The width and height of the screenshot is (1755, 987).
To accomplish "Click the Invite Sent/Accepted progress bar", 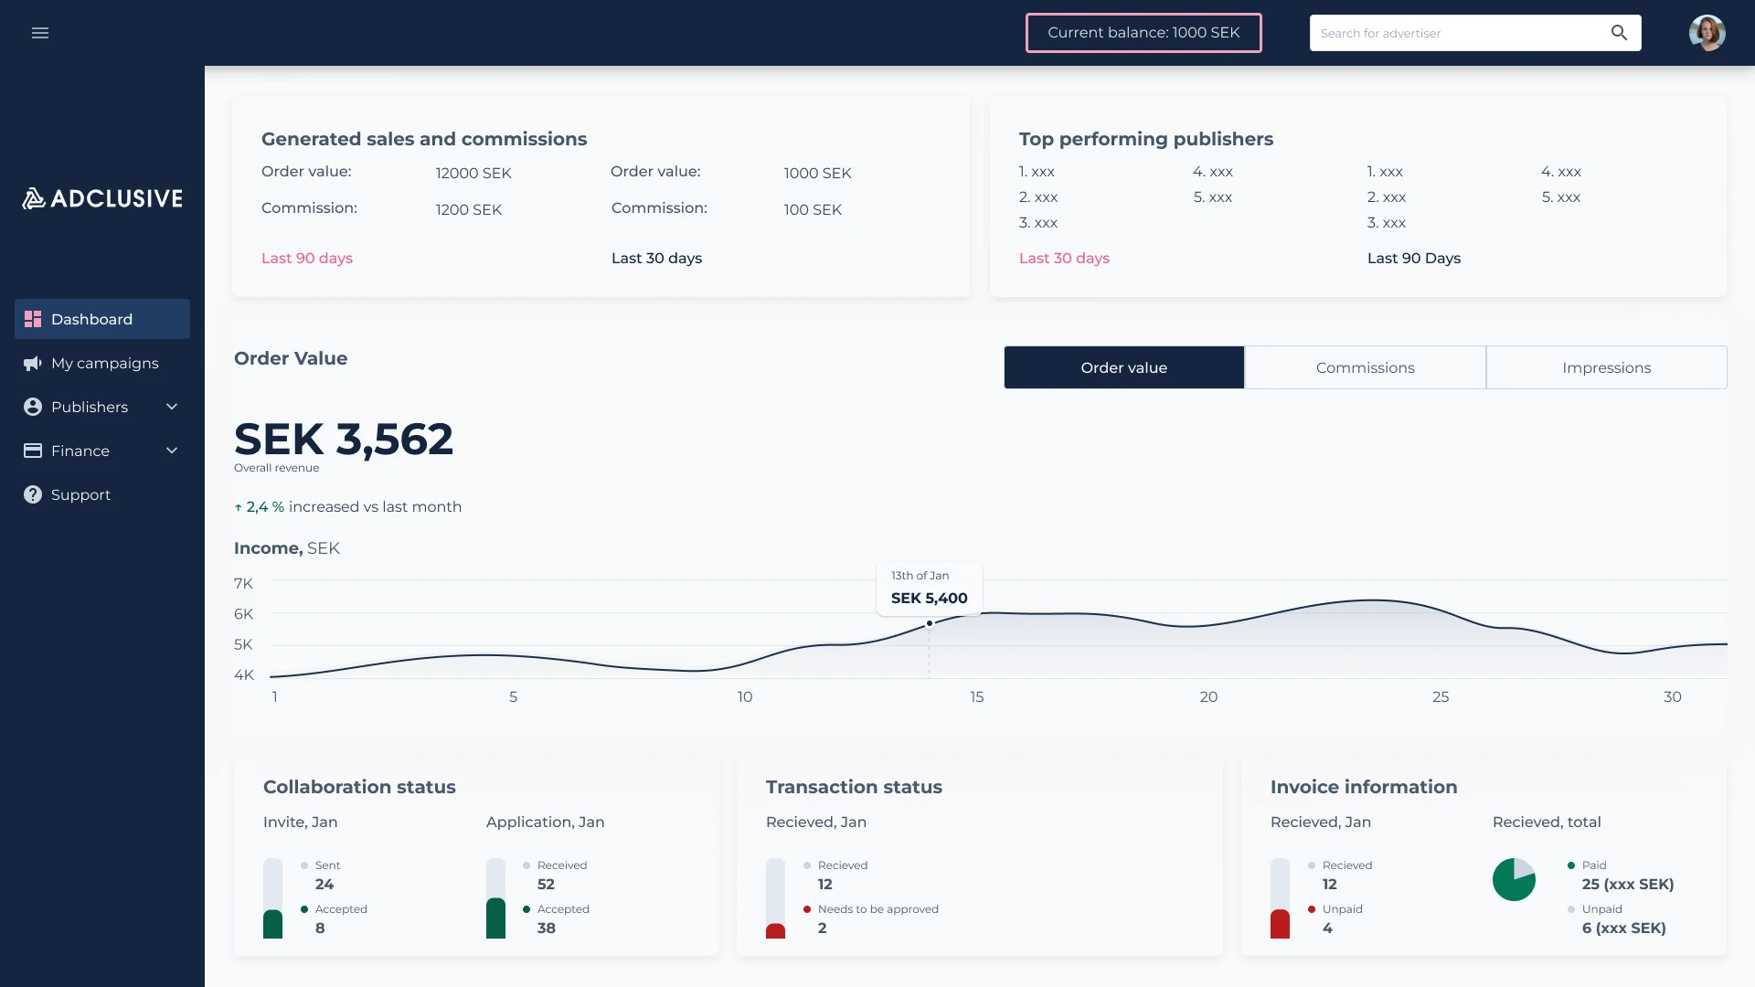I will [272, 898].
